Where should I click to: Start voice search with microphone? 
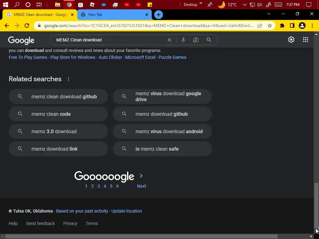point(183,40)
